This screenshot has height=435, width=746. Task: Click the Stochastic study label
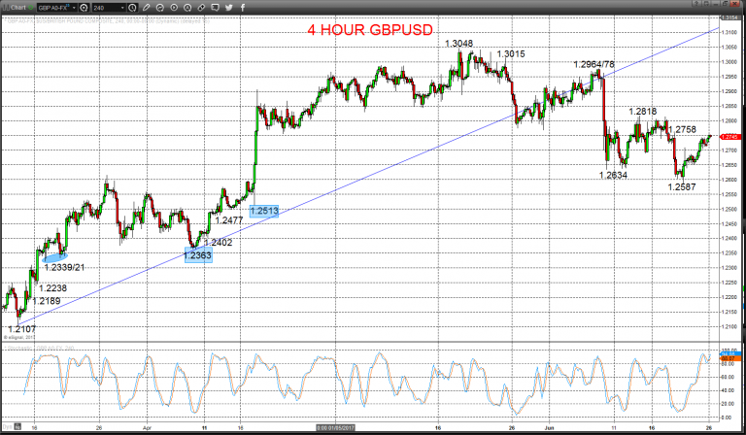(21, 348)
